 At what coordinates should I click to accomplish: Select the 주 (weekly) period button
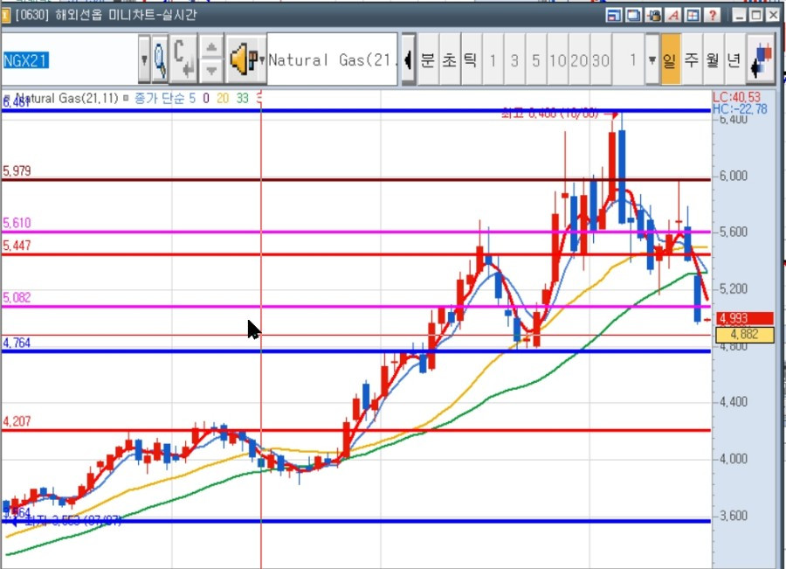tap(692, 59)
